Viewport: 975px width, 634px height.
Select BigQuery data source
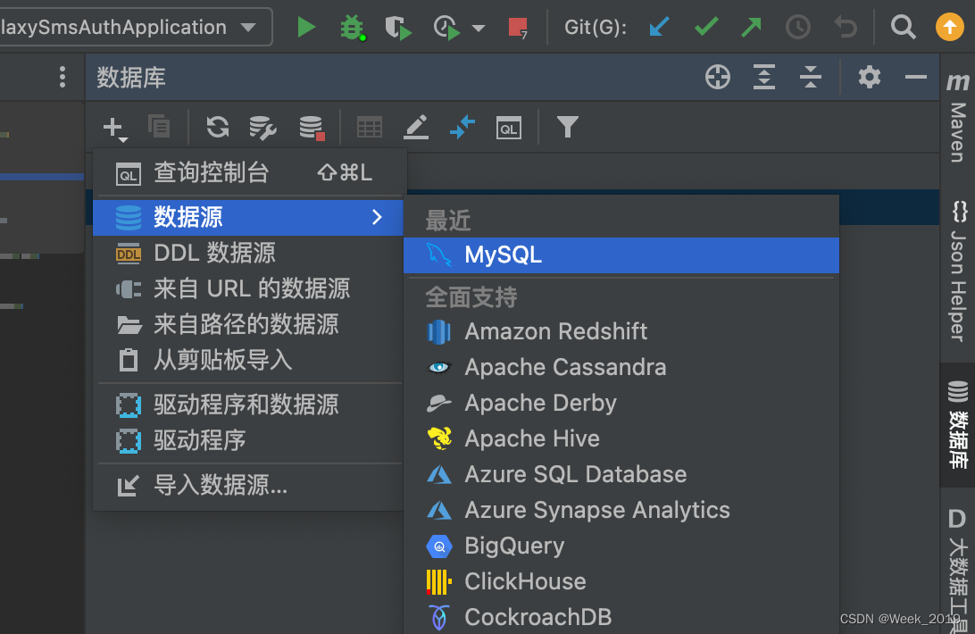(x=621, y=546)
